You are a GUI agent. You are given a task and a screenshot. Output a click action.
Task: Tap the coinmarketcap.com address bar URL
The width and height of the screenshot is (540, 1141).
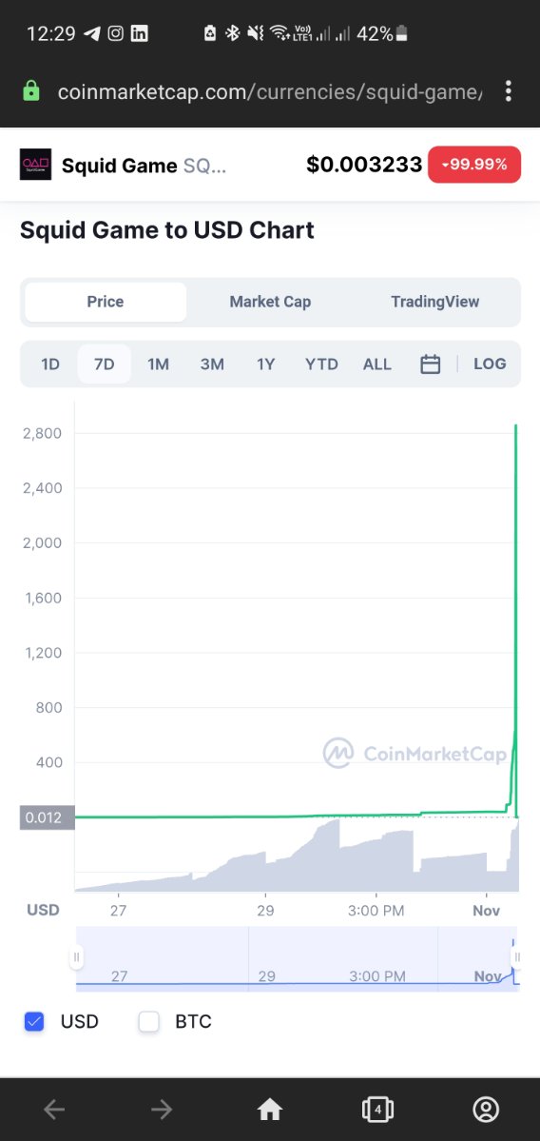tap(270, 91)
